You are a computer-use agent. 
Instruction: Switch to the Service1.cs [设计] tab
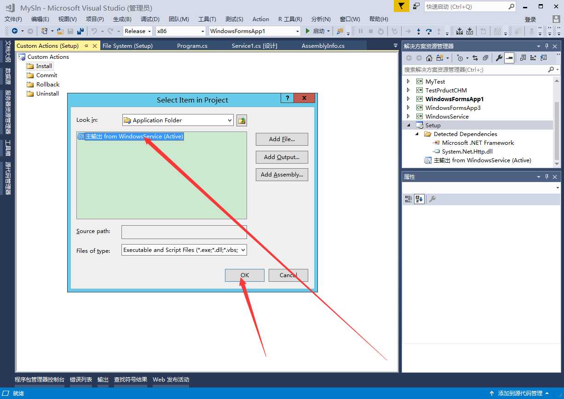[x=254, y=46]
